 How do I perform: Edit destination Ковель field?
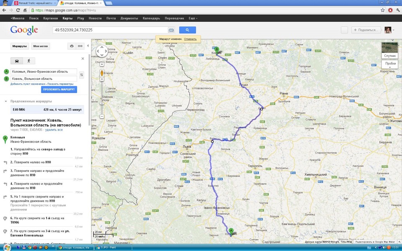click(x=44, y=79)
